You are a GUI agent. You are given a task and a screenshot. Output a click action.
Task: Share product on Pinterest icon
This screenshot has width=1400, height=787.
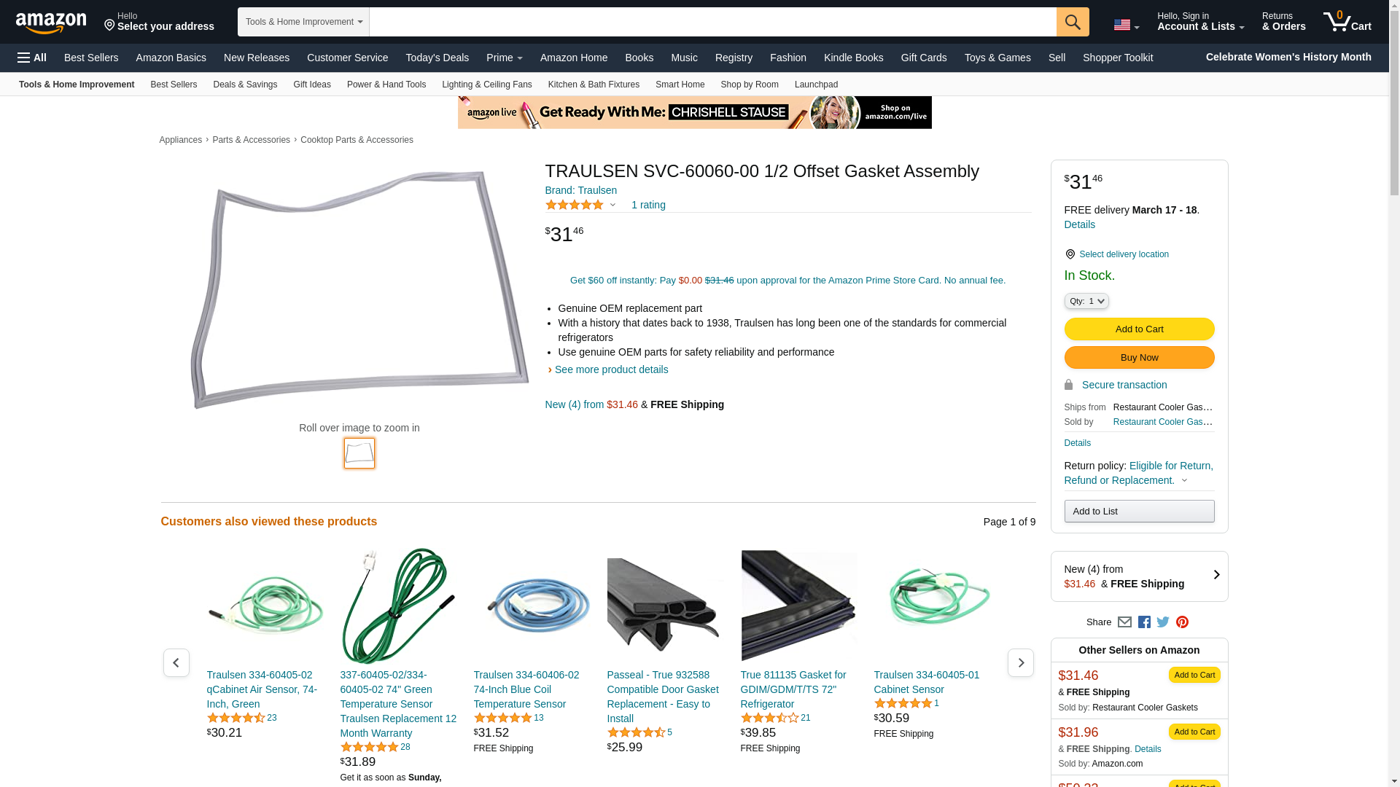tap(1182, 622)
